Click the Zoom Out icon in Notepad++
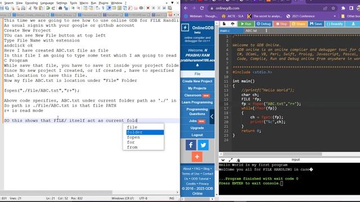Image resolution: width=360 pixels, height=202 pixels. click(x=78, y=8)
